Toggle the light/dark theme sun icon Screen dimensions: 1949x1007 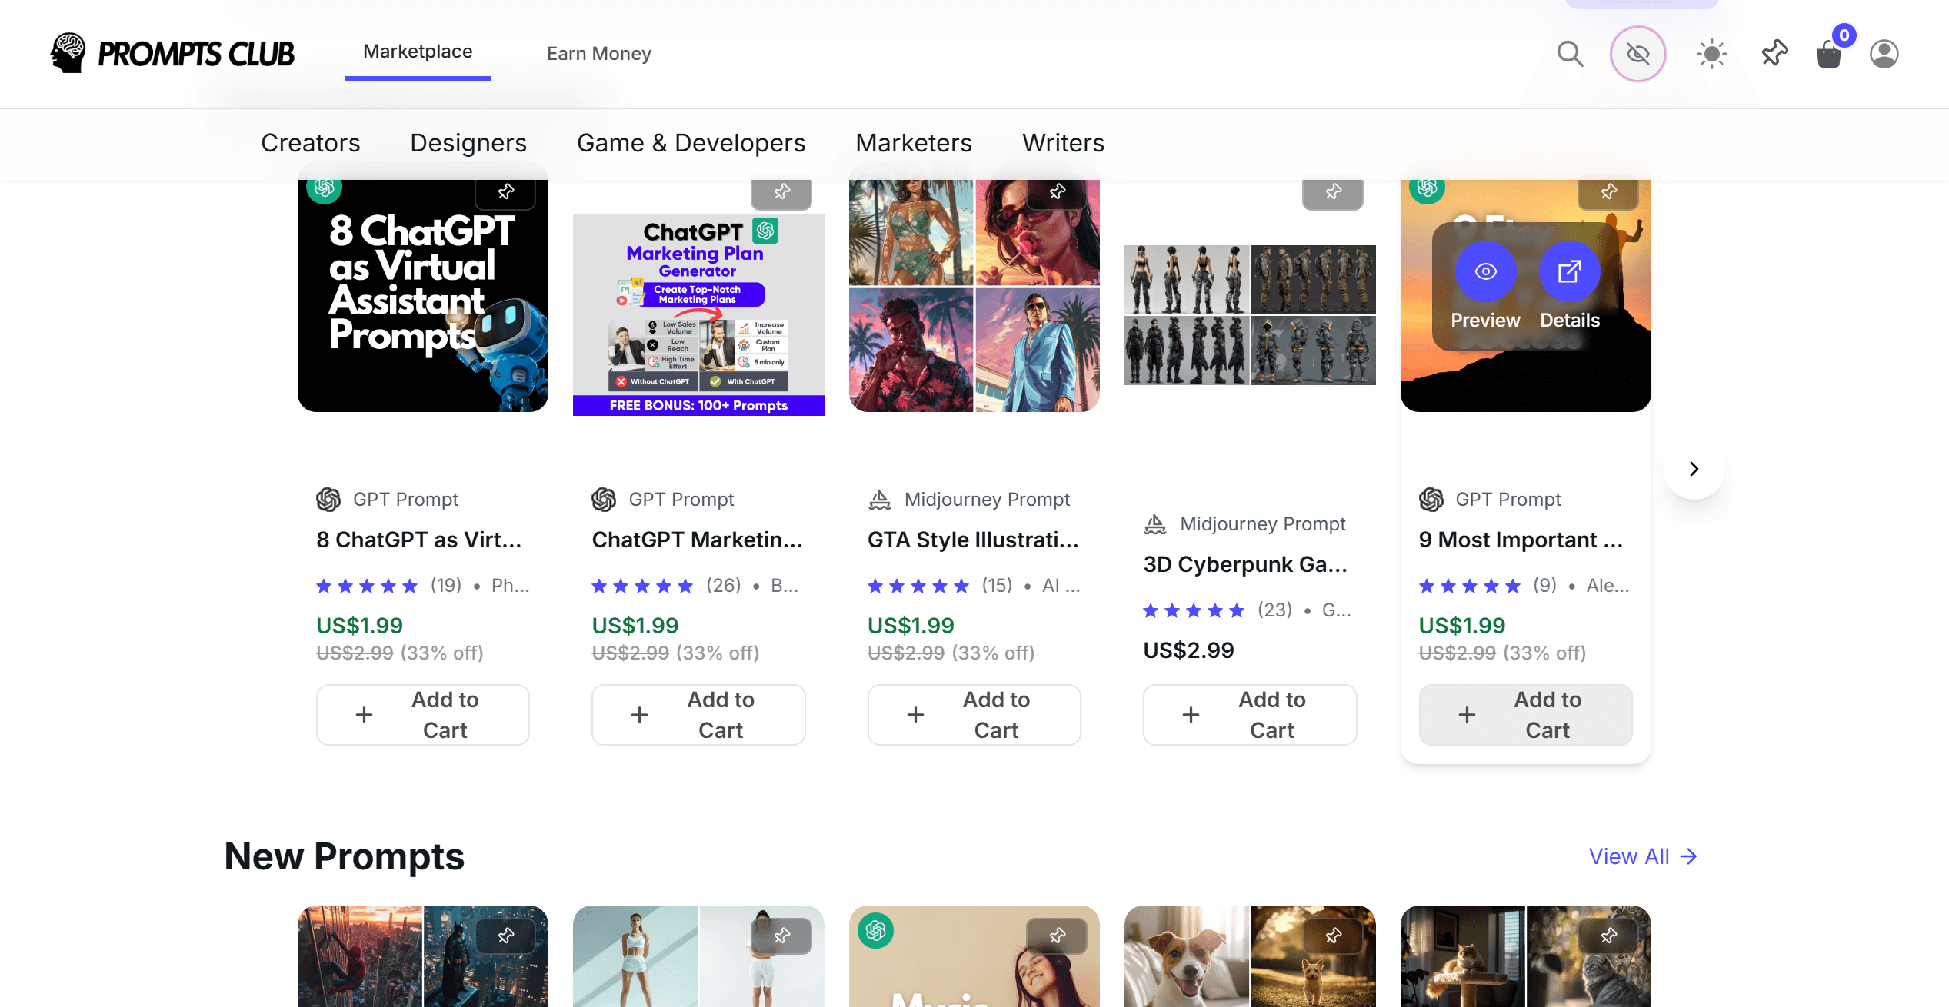click(x=1711, y=54)
